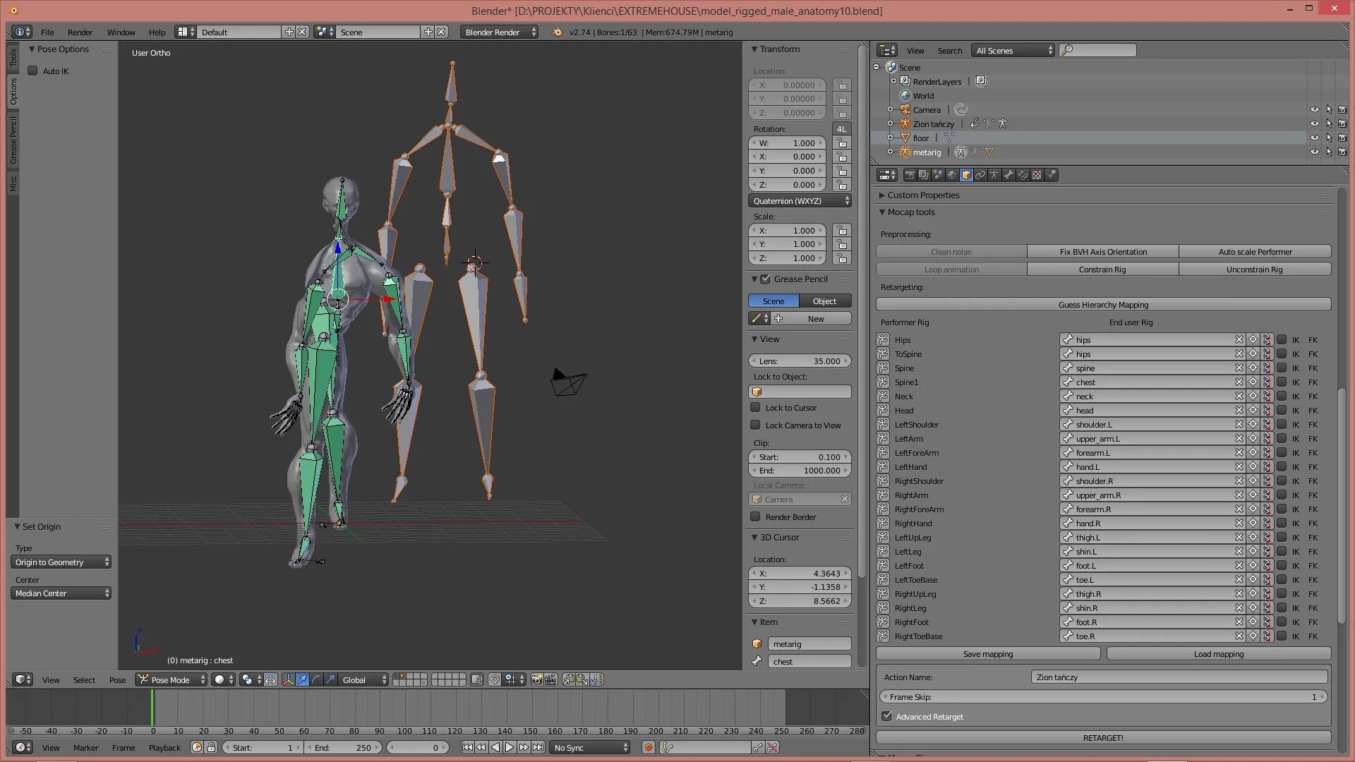
Task: Open the Render properties tab icon
Action: point(910,175)
